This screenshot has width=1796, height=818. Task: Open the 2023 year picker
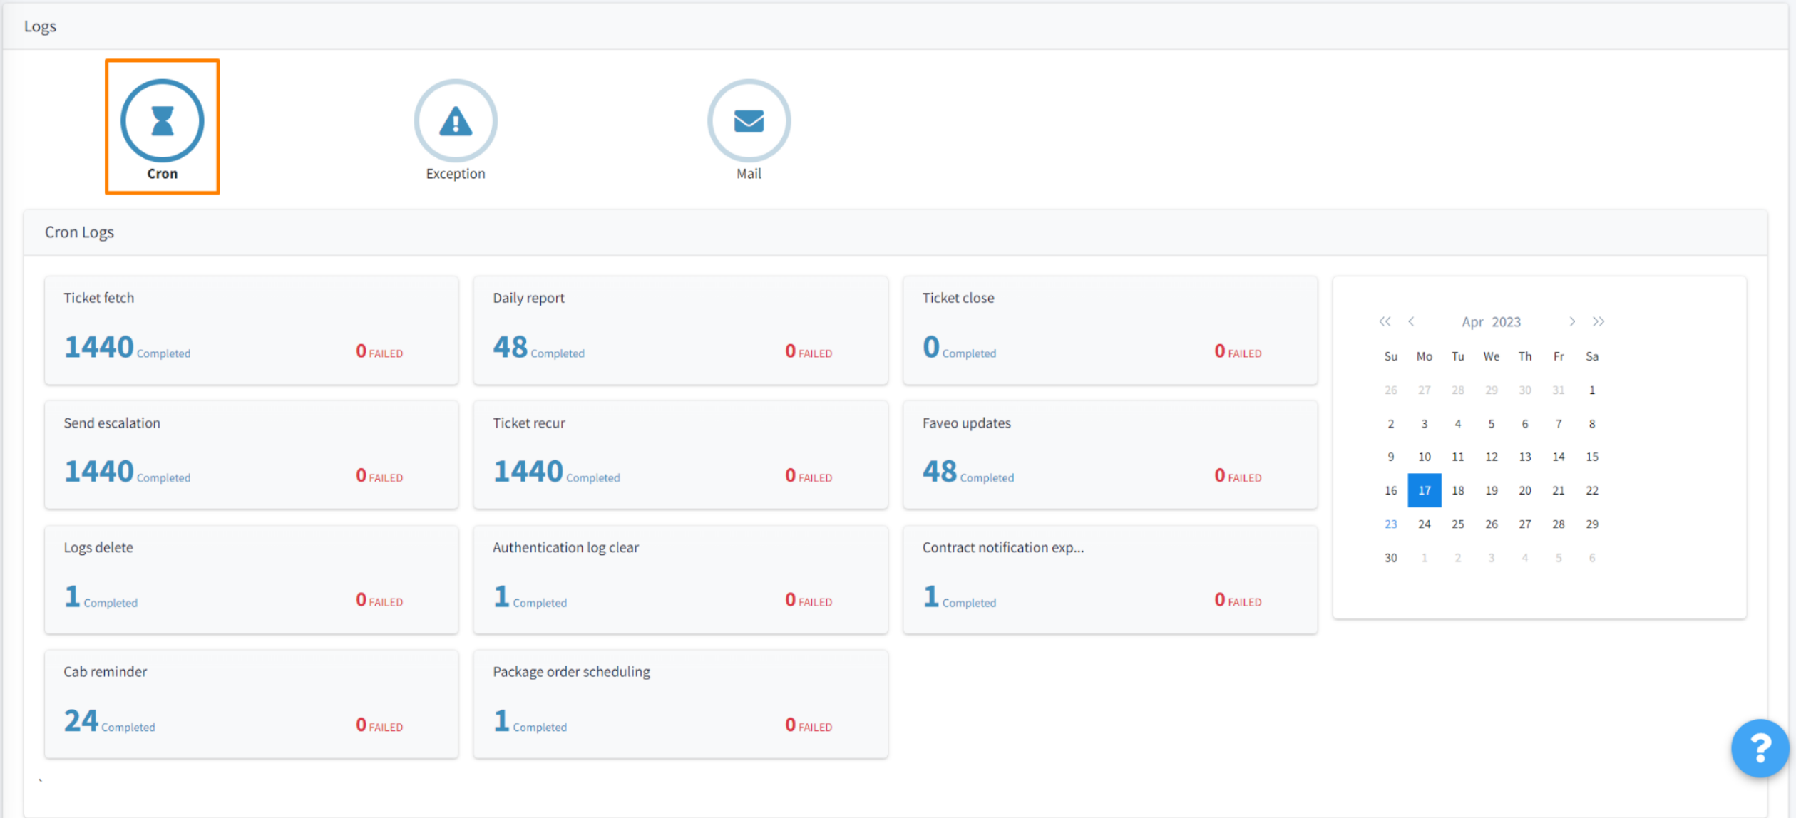tap(1506, 322)
